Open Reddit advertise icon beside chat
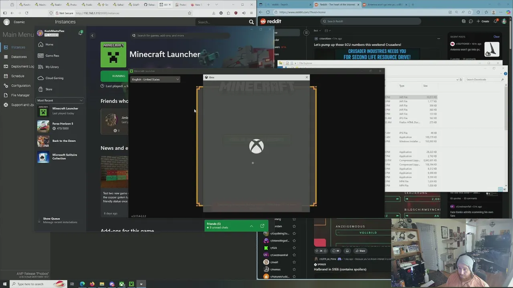Screen dimensions: 513x288 (464, 21)
